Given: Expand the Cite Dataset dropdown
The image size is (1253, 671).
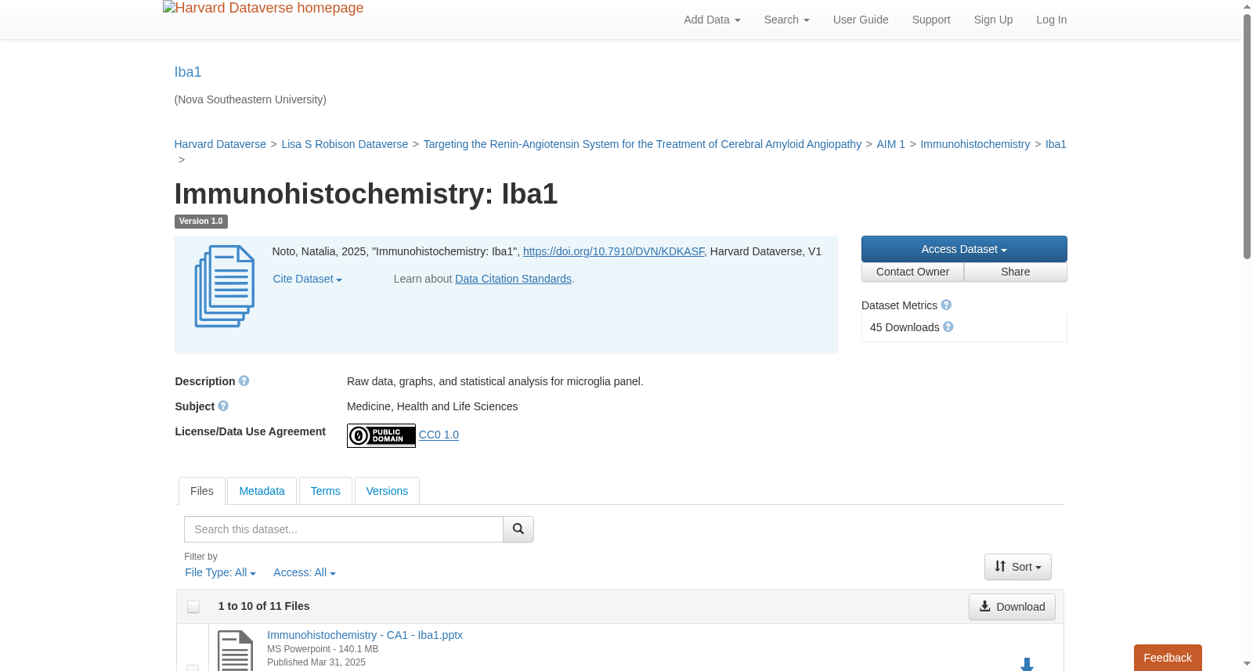Looking at the screenshot, I should click(307, 279).
